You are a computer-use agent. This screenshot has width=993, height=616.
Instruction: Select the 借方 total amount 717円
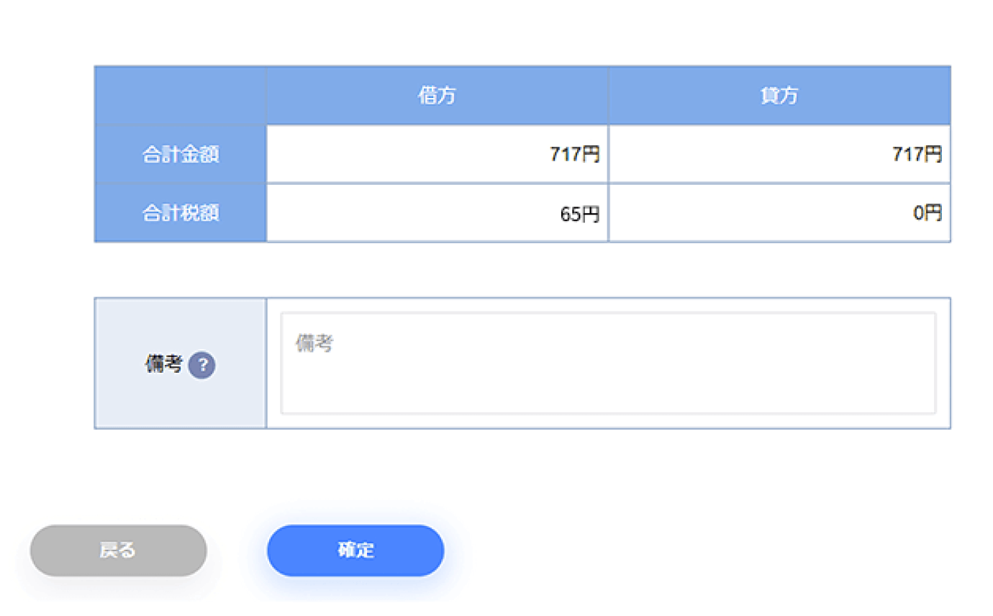(x=574, y=154)
